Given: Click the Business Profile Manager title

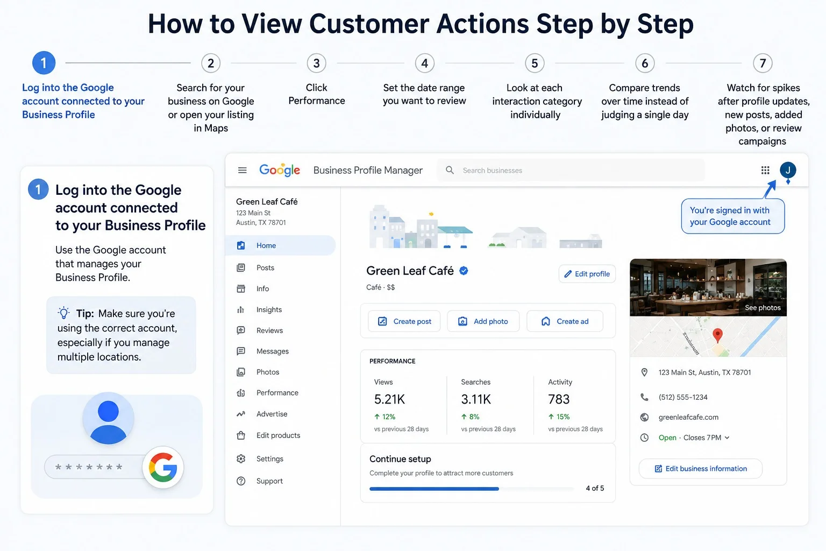Looking at the screenshot, I should tap(368, 170).
